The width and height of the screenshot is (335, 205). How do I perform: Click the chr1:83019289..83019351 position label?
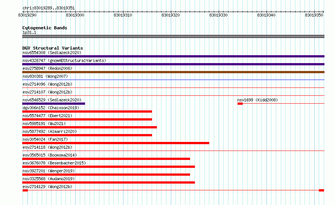click(49, 8)
